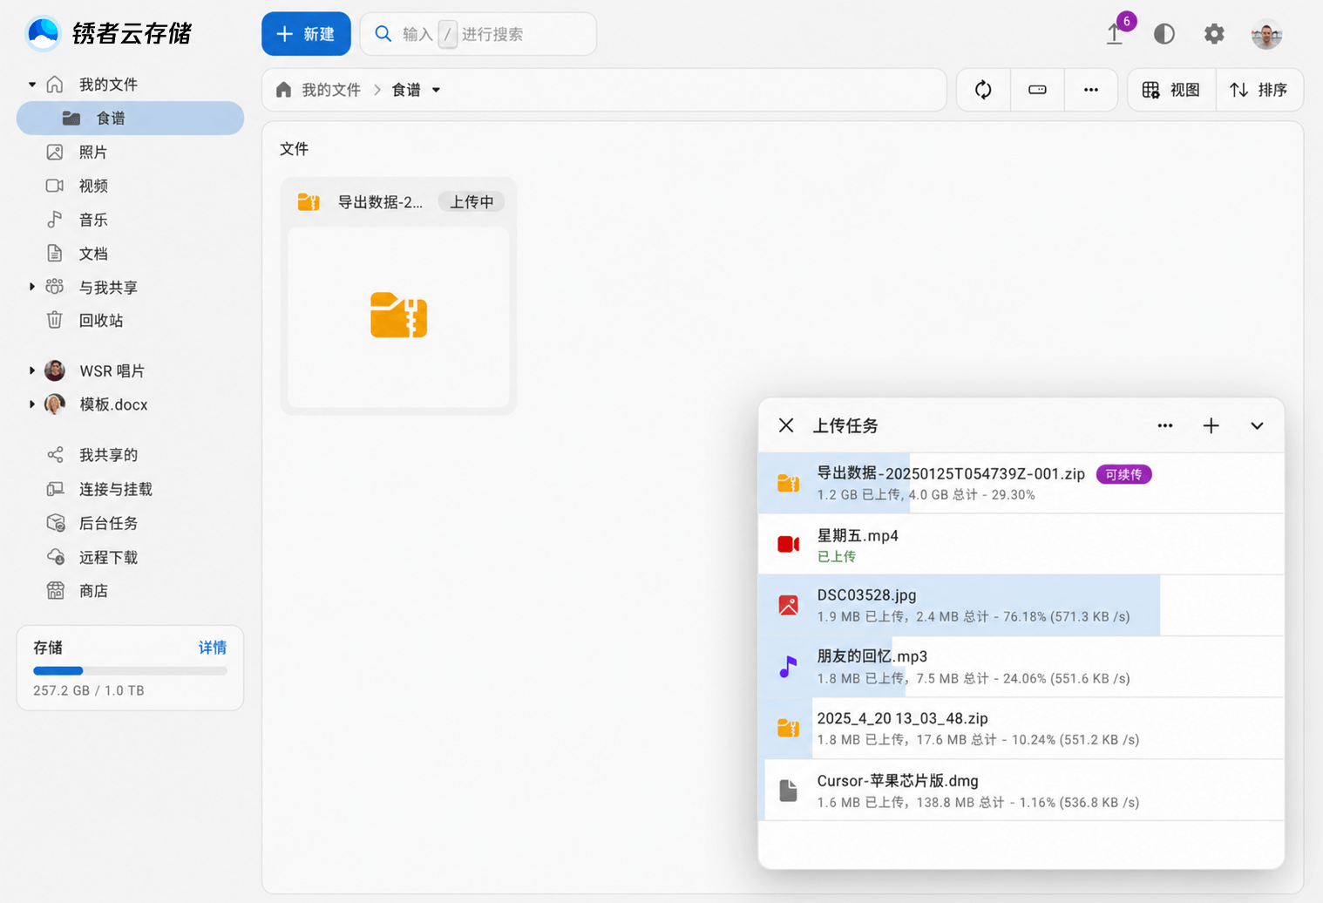The width and height of the screenshot is (1323, 903).
Task: Select the 星期五.mp4 upload row
Action: [x=1021, y=544]
